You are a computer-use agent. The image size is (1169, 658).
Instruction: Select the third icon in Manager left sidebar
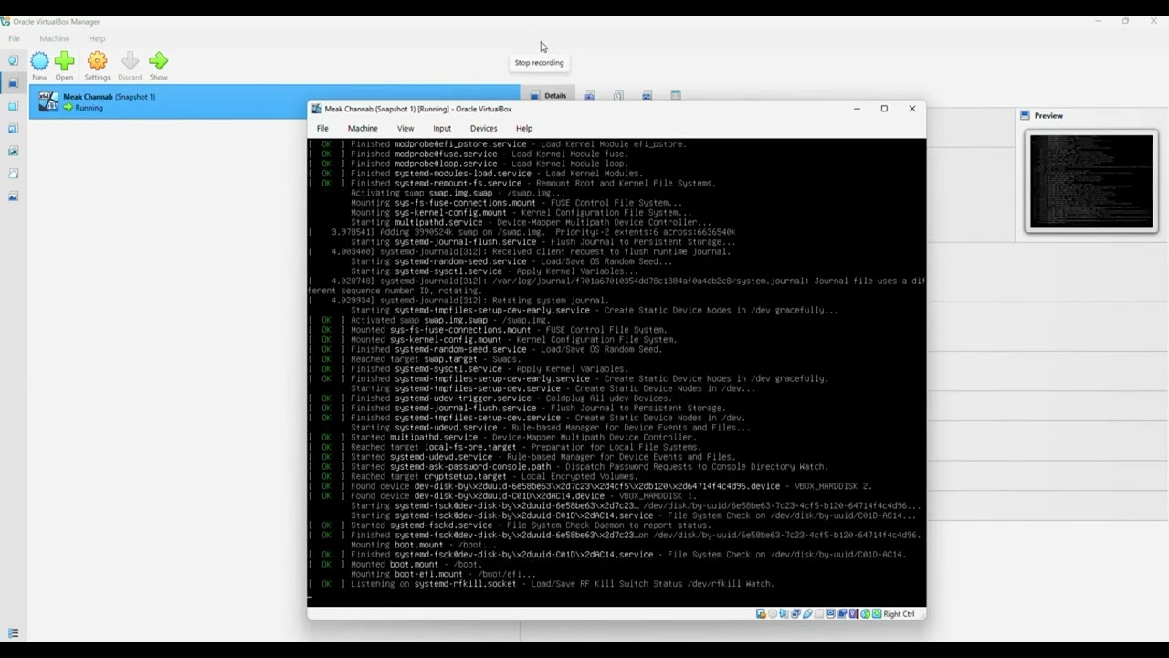click(x=13, y=106)
